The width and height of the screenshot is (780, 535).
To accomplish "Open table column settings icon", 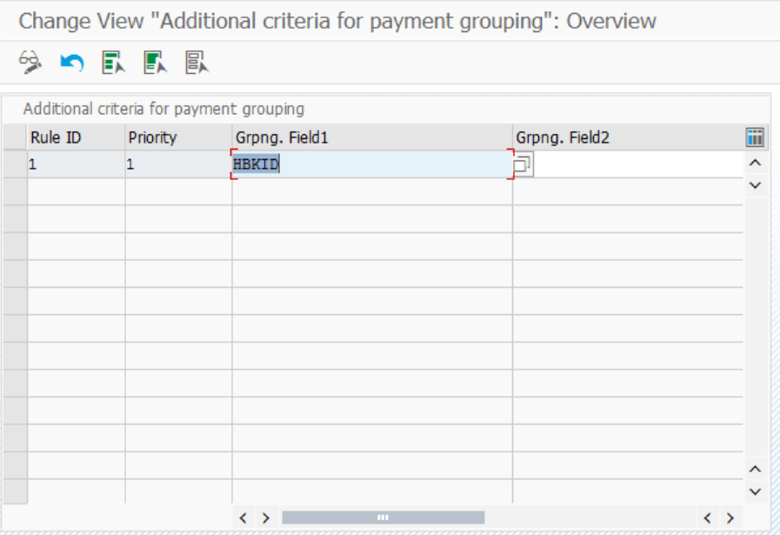I will (x=755, y=137).
